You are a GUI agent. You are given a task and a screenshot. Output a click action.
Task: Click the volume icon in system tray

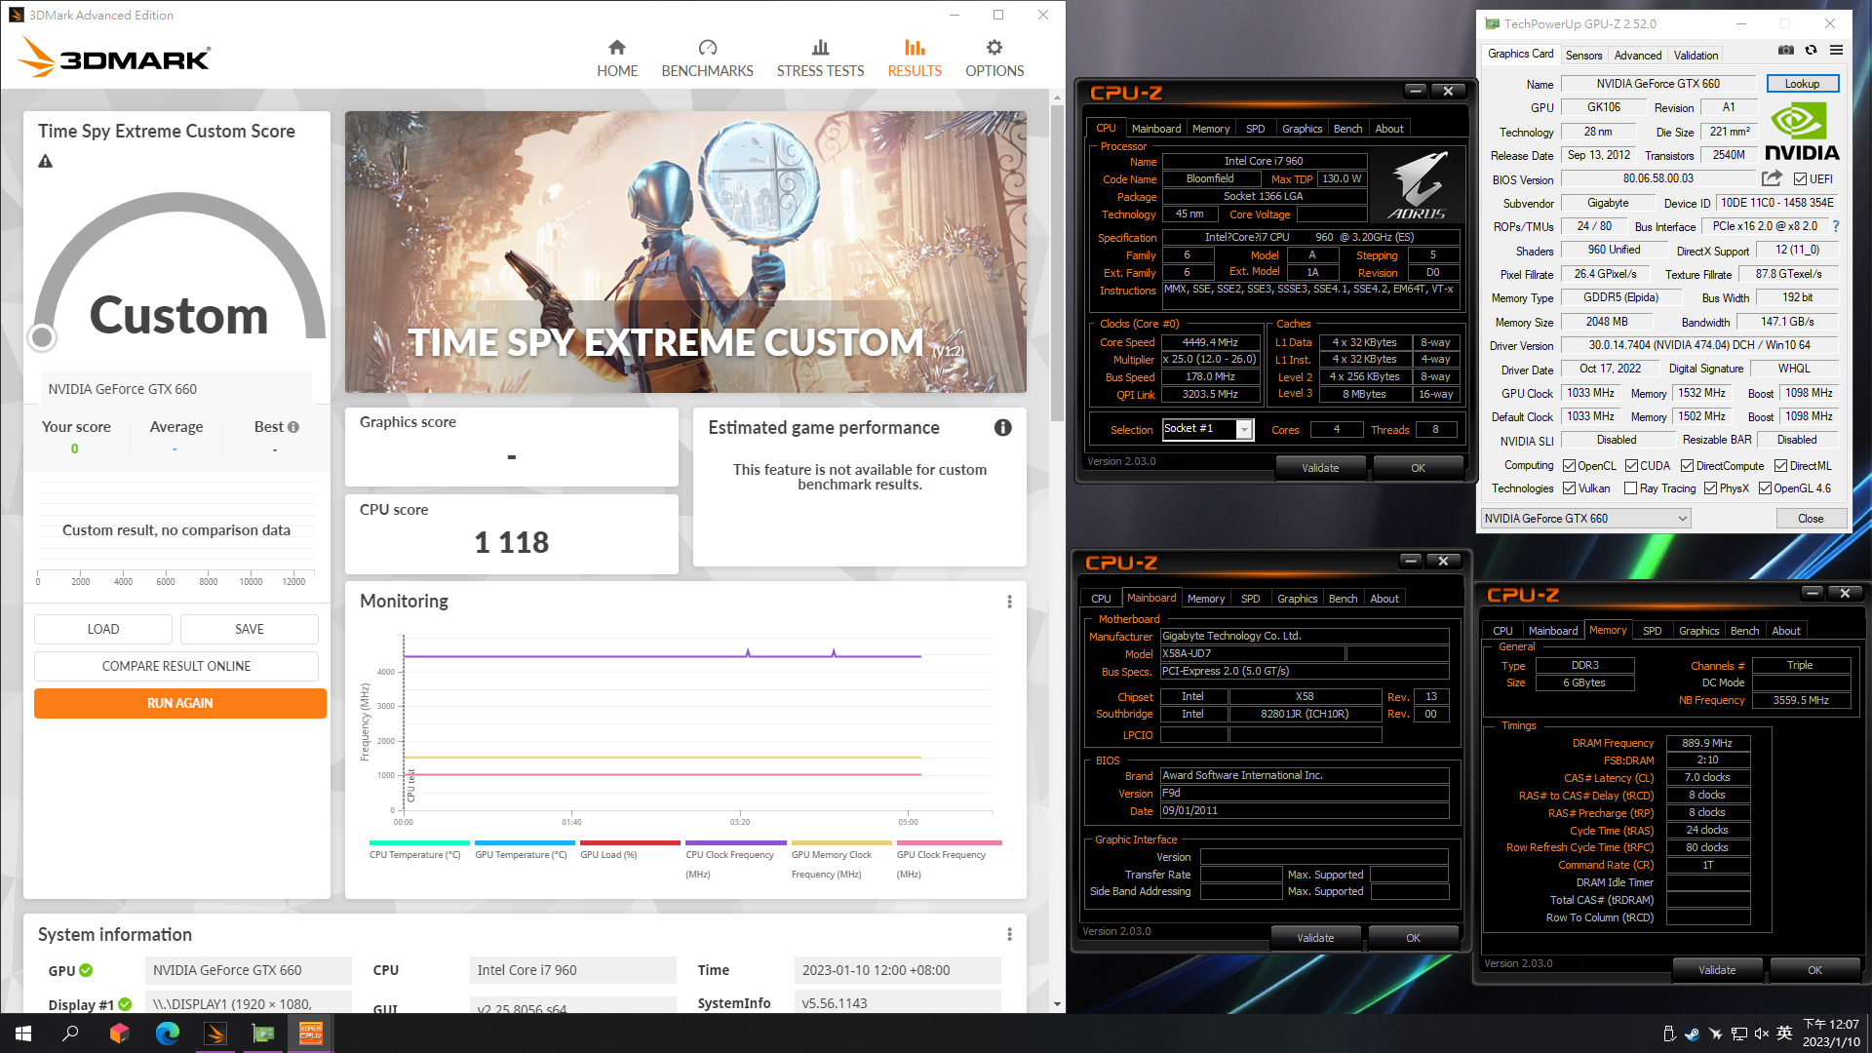click(1761, 1033)
